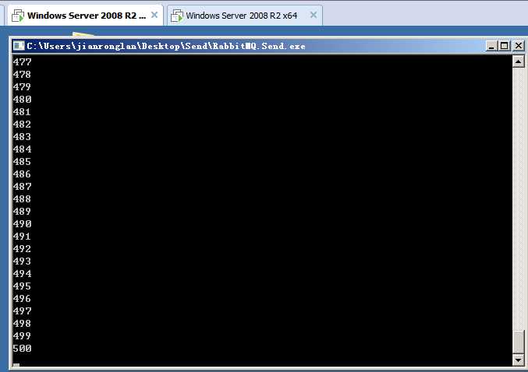
Task: Click the output line 498
Action: point(22,324)
